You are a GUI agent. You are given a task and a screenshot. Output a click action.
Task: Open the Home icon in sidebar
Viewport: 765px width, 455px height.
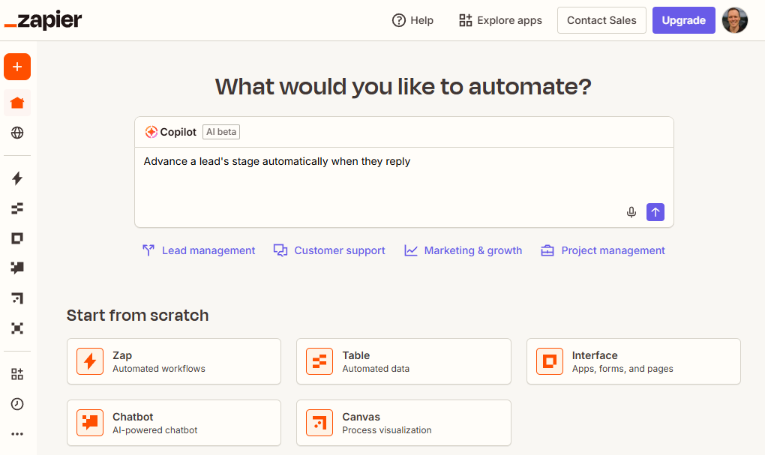[17, 103]
